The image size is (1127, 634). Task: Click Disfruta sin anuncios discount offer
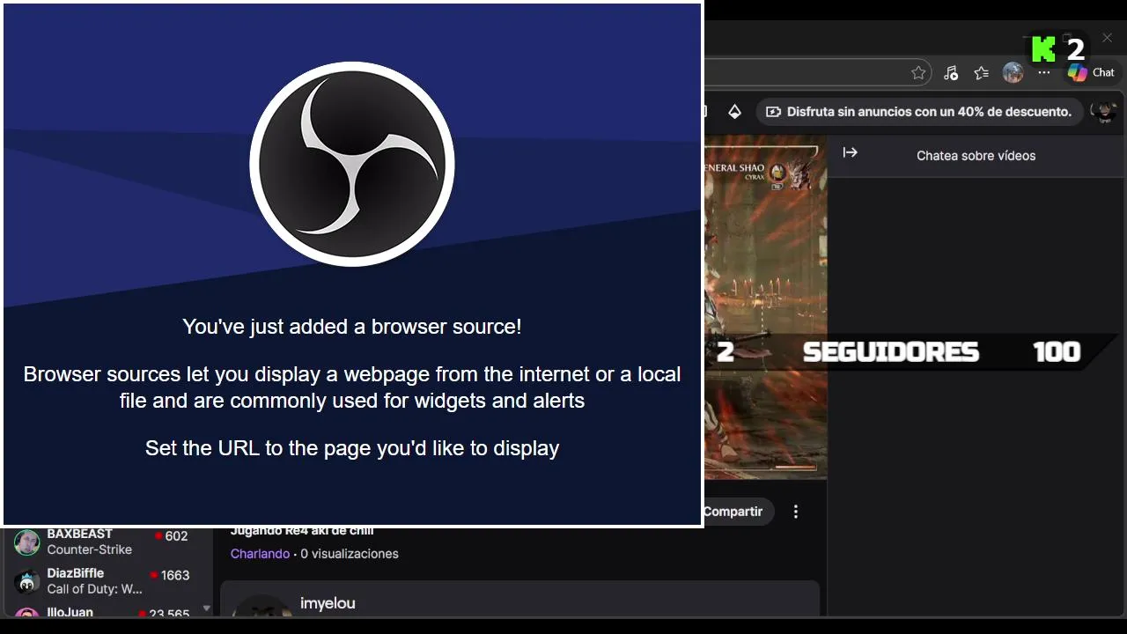click(x=920, y=112)
